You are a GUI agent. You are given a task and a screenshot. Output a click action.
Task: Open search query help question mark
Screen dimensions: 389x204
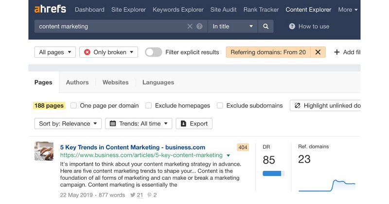pos(199,26)
